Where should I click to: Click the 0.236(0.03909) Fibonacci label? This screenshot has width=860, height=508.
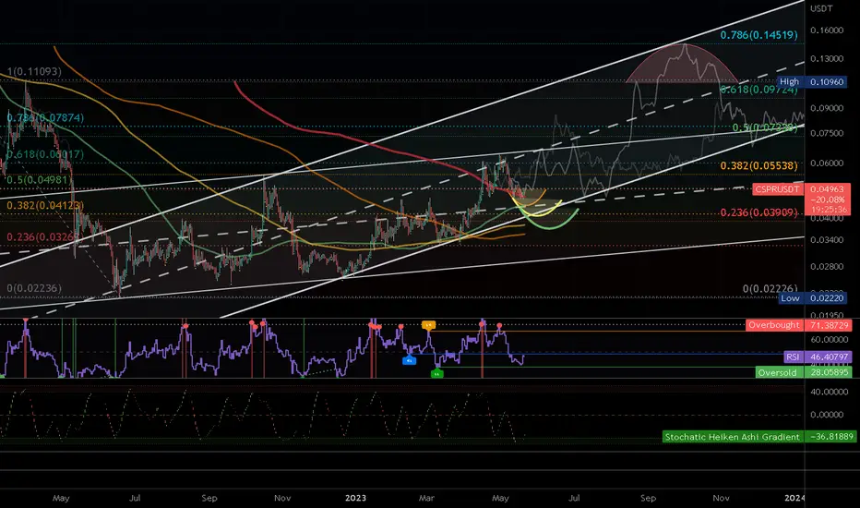tap(759, 212)
